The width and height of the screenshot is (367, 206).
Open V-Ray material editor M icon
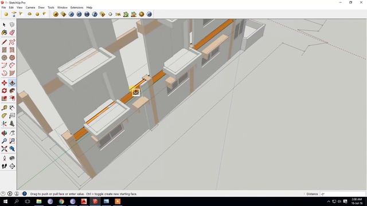tap(56, 14)
